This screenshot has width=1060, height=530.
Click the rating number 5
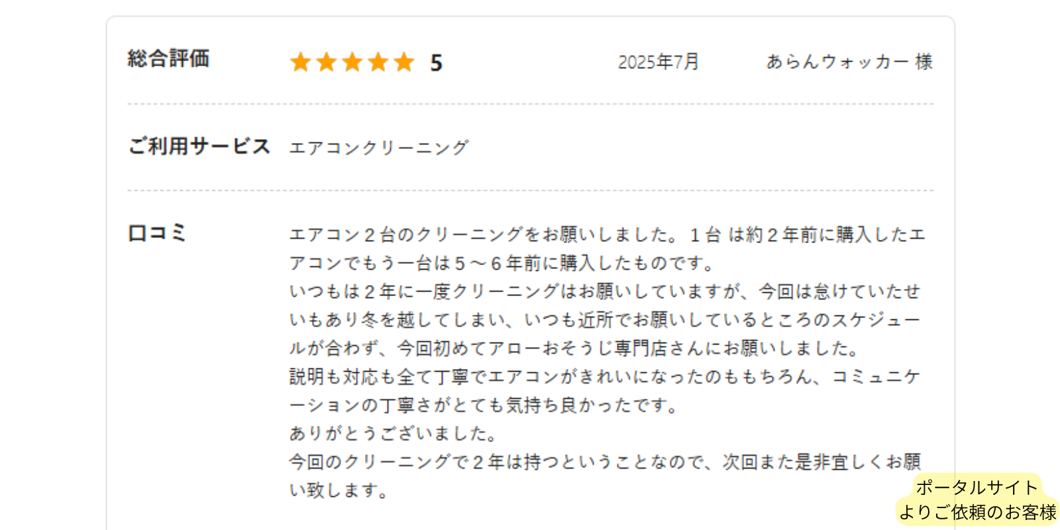click(x=436, y=63)
